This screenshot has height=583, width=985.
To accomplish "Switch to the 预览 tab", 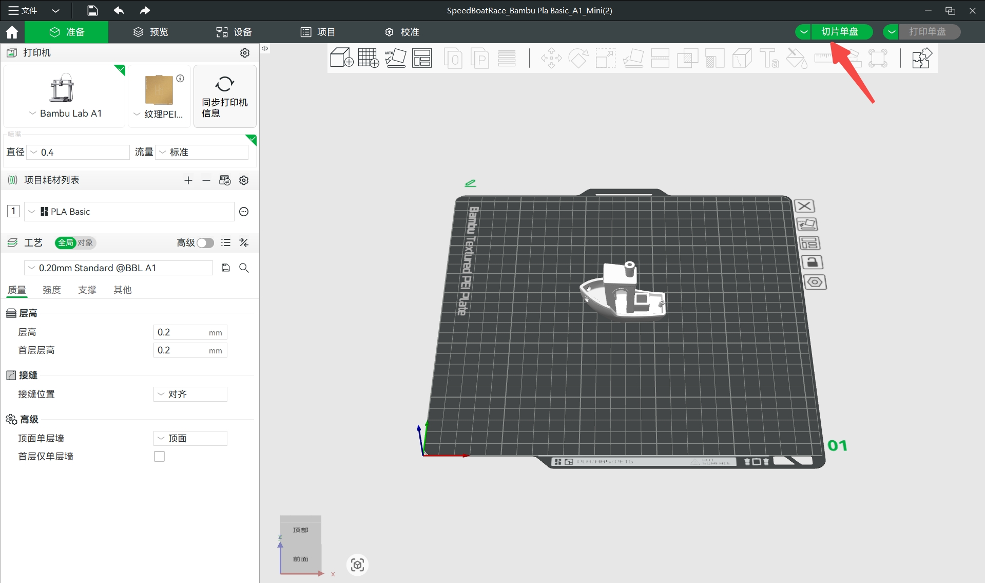I will pos(150,32).
